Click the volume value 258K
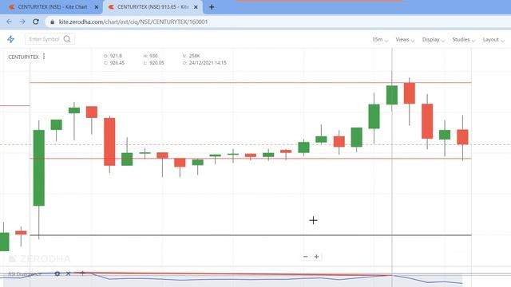Viewport: 511px width, 287px height. [x=195, y=56]
